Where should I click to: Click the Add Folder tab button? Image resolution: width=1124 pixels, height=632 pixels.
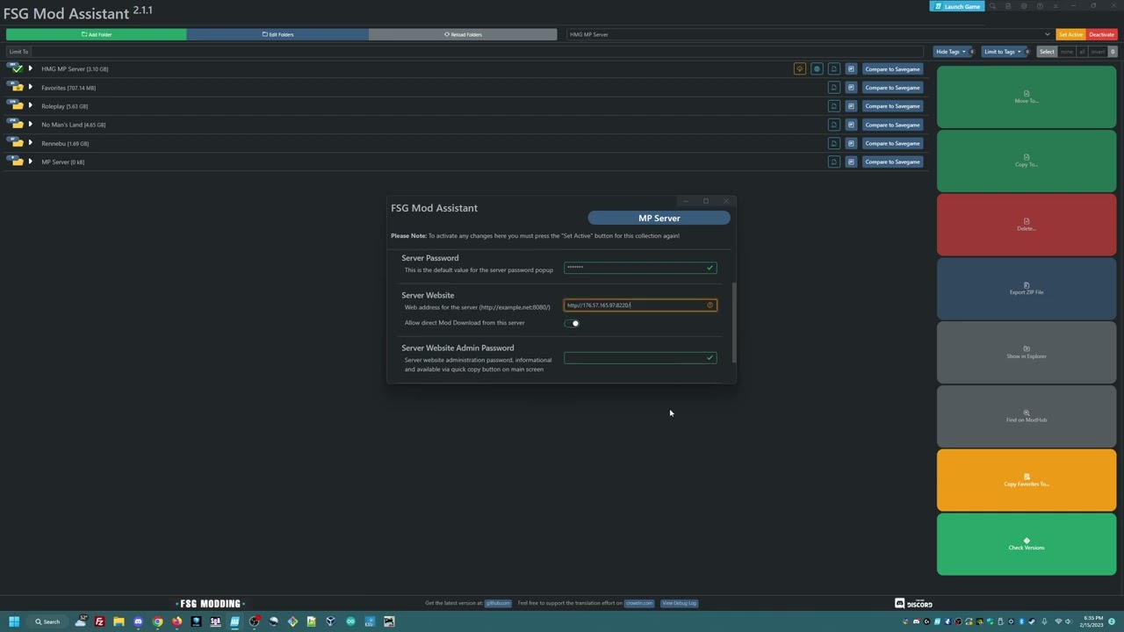tap(97, 34)
